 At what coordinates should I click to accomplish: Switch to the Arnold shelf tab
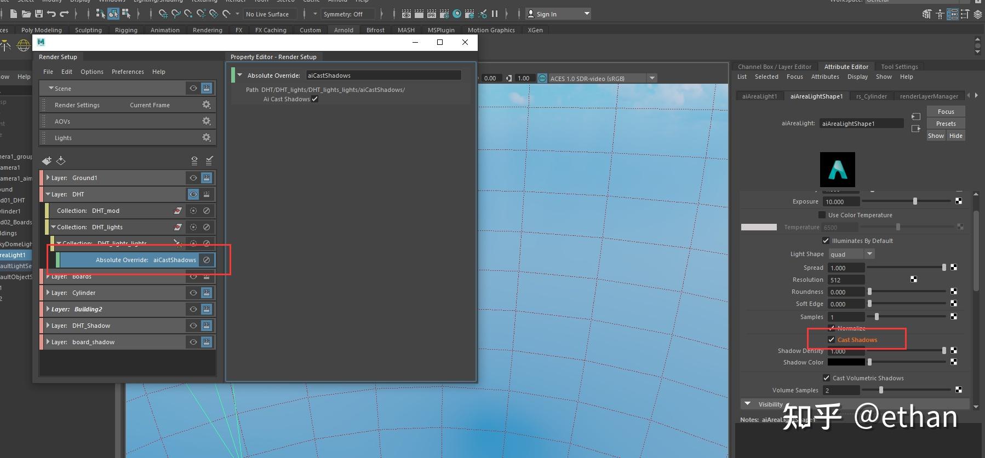coord(343,30)
